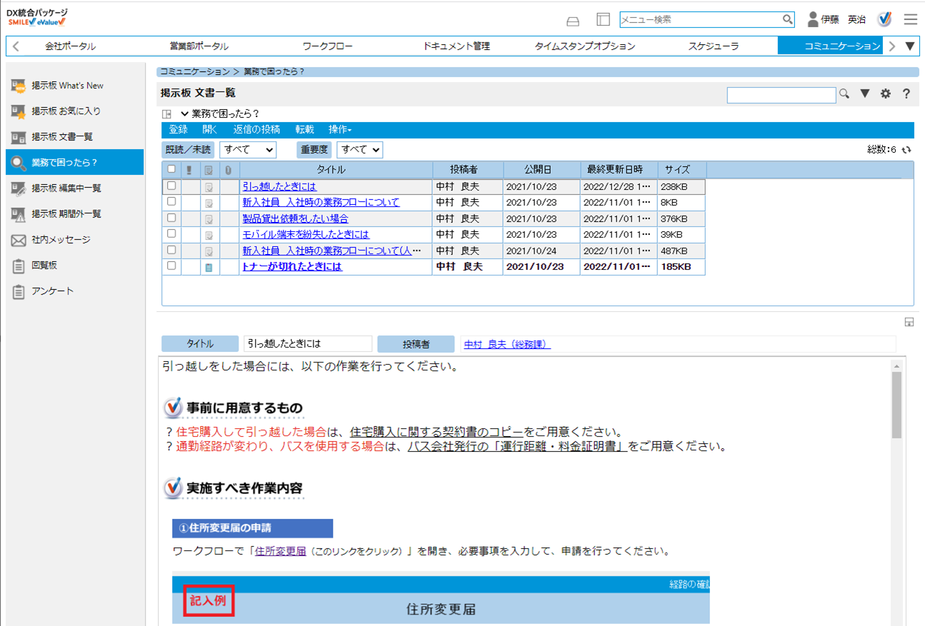Click the question mark help icon
The height and width of the screenshot is (626, 925).
click(906, 94)
